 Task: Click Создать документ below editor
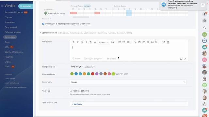pos(93,58)
